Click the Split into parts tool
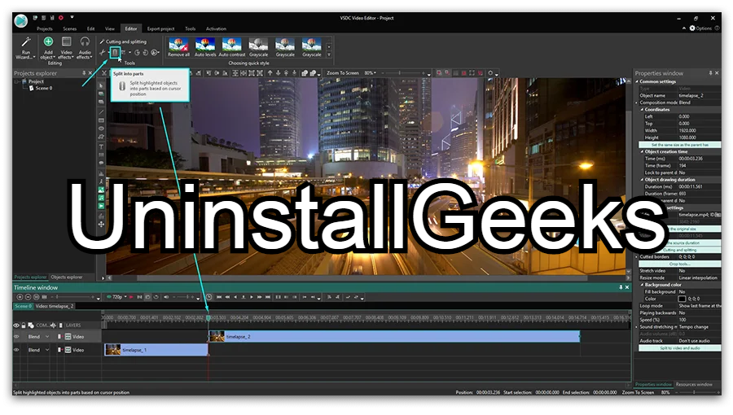733x415 pixels. click(x=115, y=52)
